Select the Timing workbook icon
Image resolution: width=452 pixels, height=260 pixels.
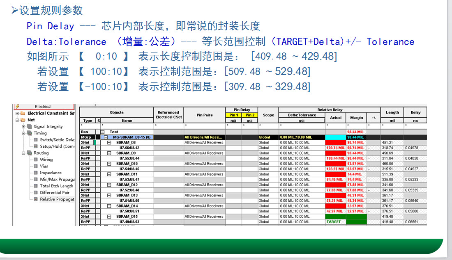click(30, 133)
